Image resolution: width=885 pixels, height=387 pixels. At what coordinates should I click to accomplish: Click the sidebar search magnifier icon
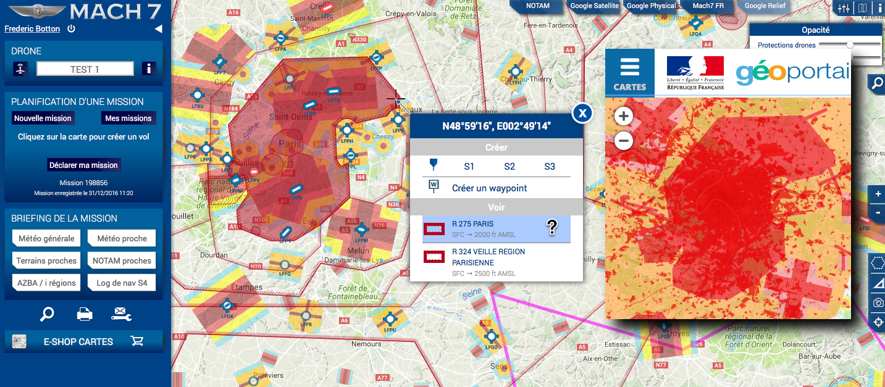(47, 314)
